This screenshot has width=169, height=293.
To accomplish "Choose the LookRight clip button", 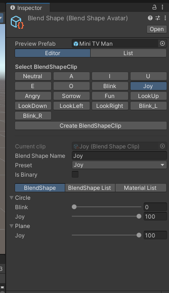I will click(x=110, y=106).
